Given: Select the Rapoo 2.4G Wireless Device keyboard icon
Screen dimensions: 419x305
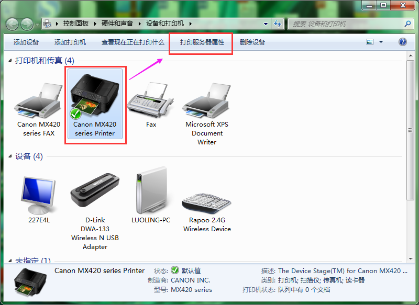Looking at the screenshot, I should [x=206, y=204].
